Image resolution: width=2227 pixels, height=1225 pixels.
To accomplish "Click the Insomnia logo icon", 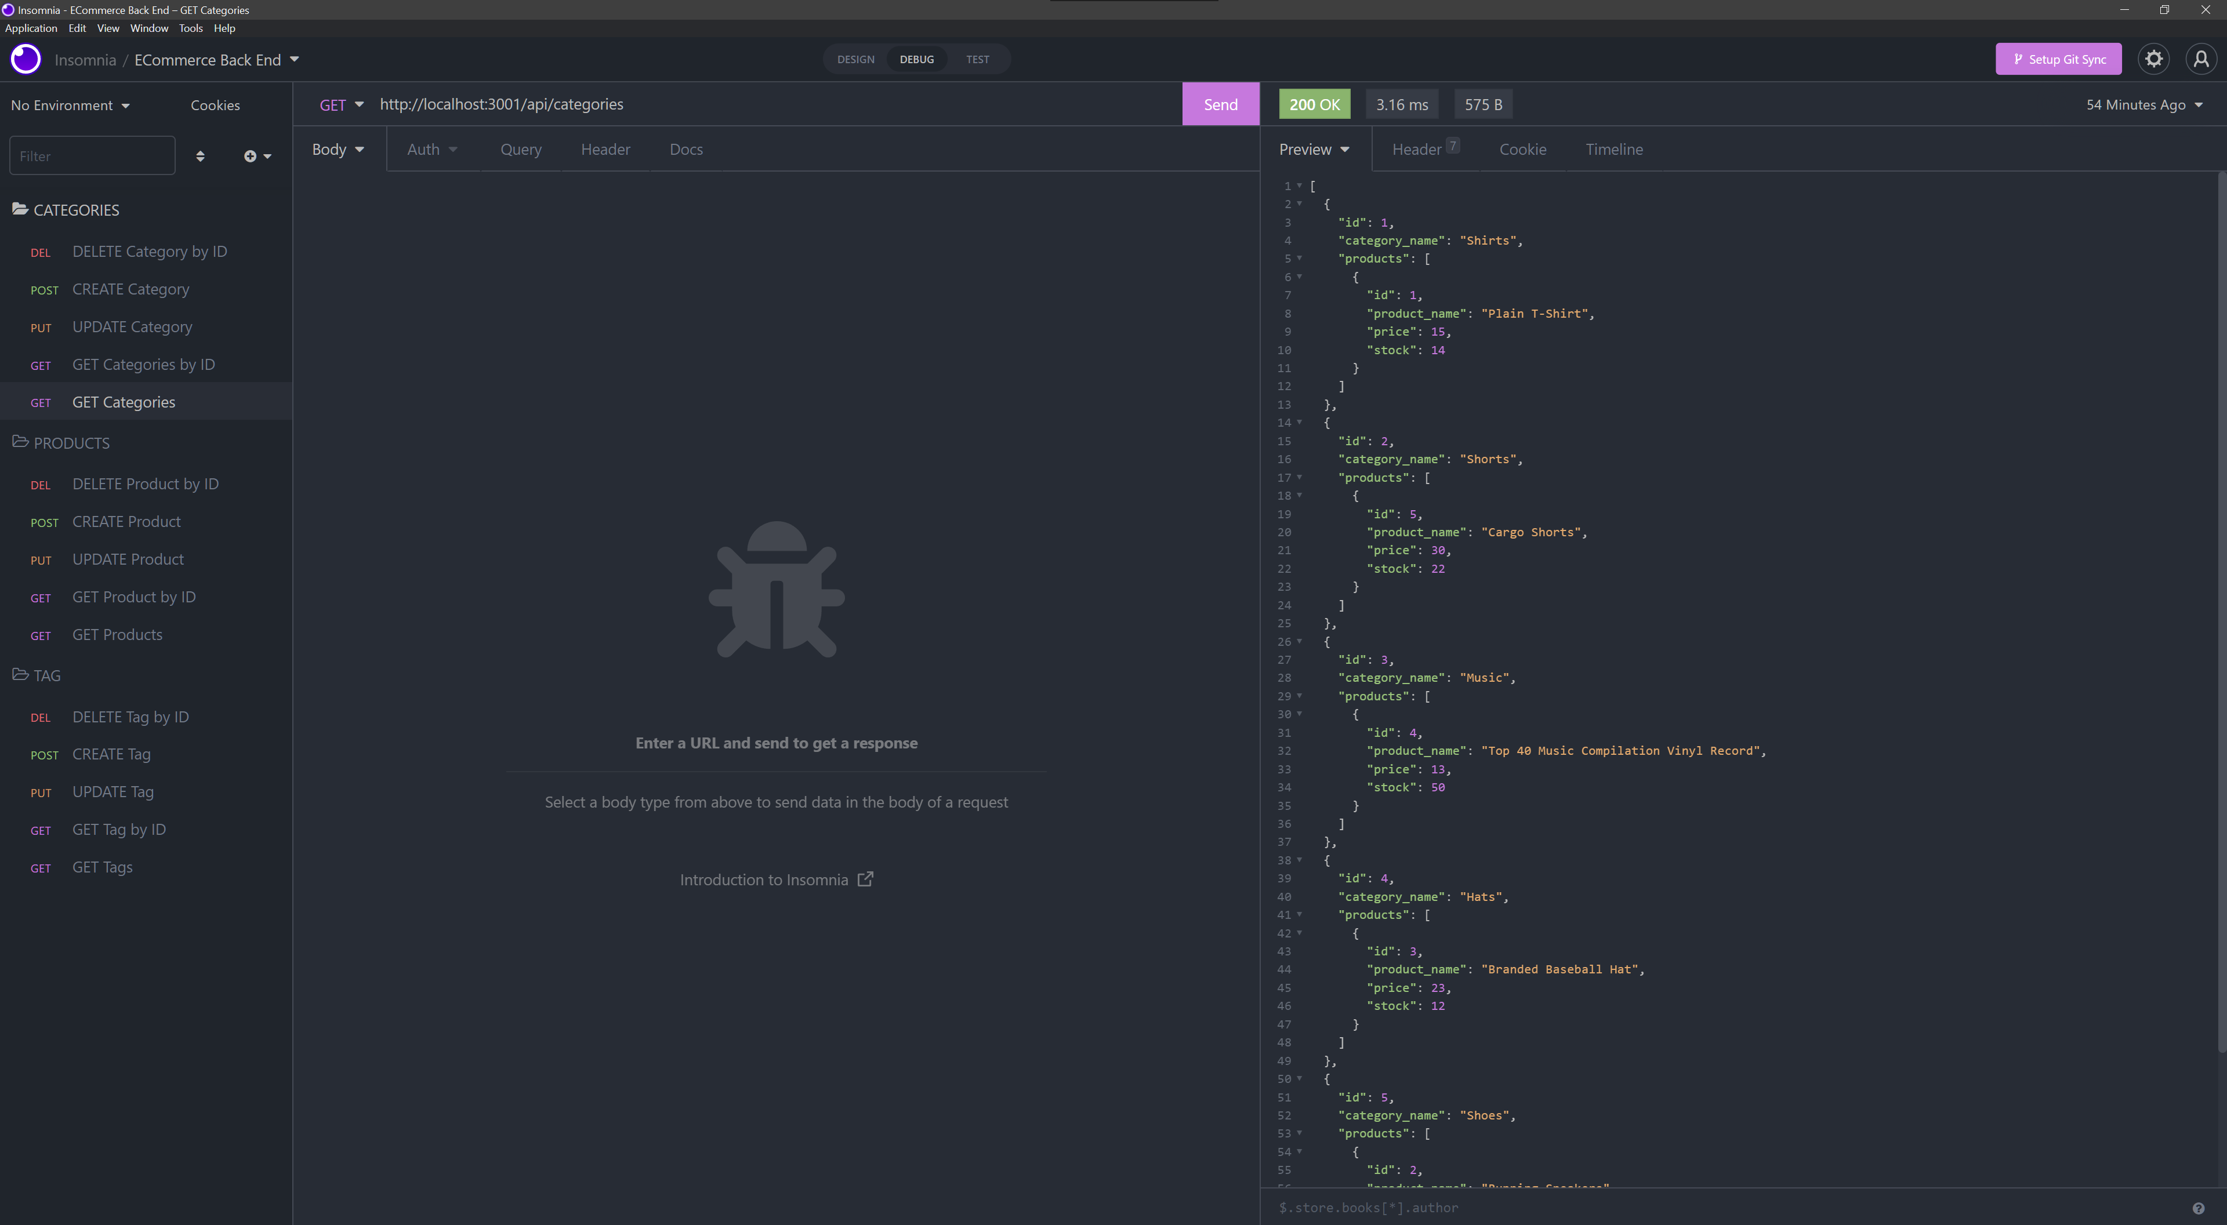I will [x=25, y=59].
